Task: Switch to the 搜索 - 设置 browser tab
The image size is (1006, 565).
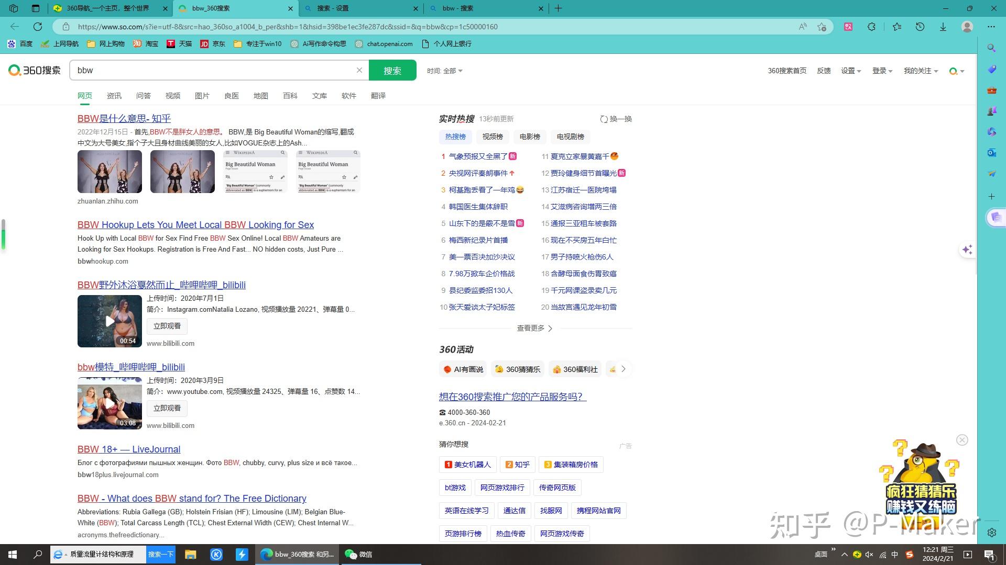Action: (x=362, y=8)
